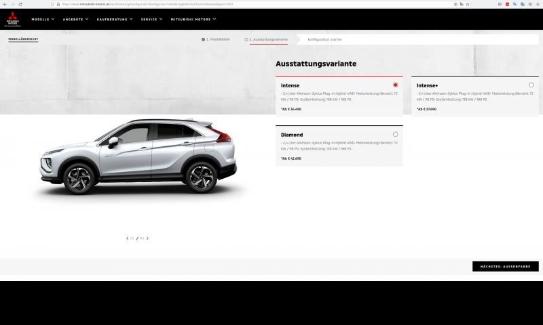Click the price Ab € 34.490

291,109
